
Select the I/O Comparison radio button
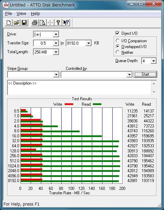pos(117,41)
